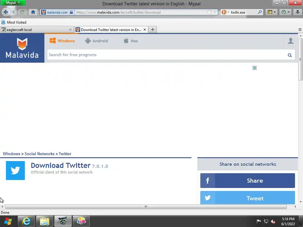Image resolution: width=303 pixels, height=227 pixels.
Task: Click the horizontal scrollbar right arrow
Action: 295,207
